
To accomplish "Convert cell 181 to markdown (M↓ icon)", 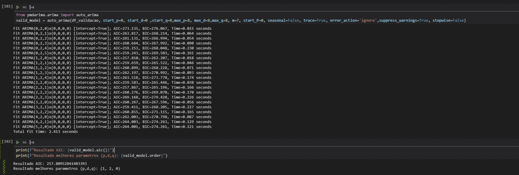I will coord(25,7).
